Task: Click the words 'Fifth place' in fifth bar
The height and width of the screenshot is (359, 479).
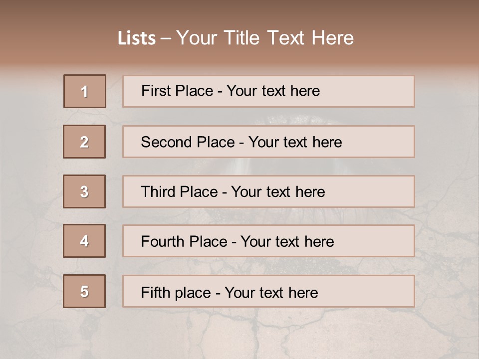Action: point(176,293)
